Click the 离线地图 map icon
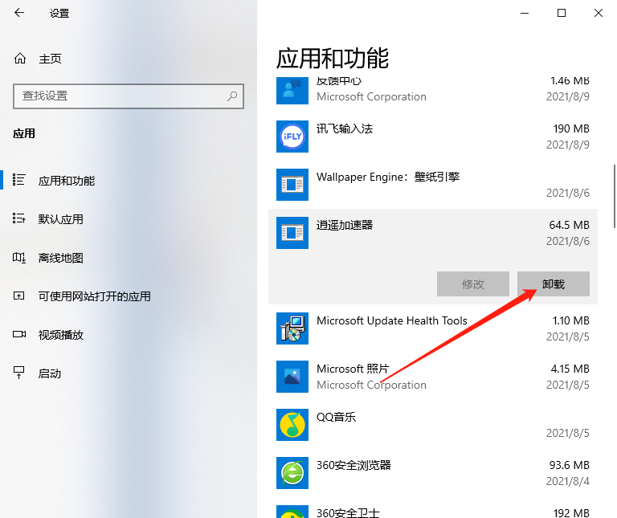 [x=19, y=258]
